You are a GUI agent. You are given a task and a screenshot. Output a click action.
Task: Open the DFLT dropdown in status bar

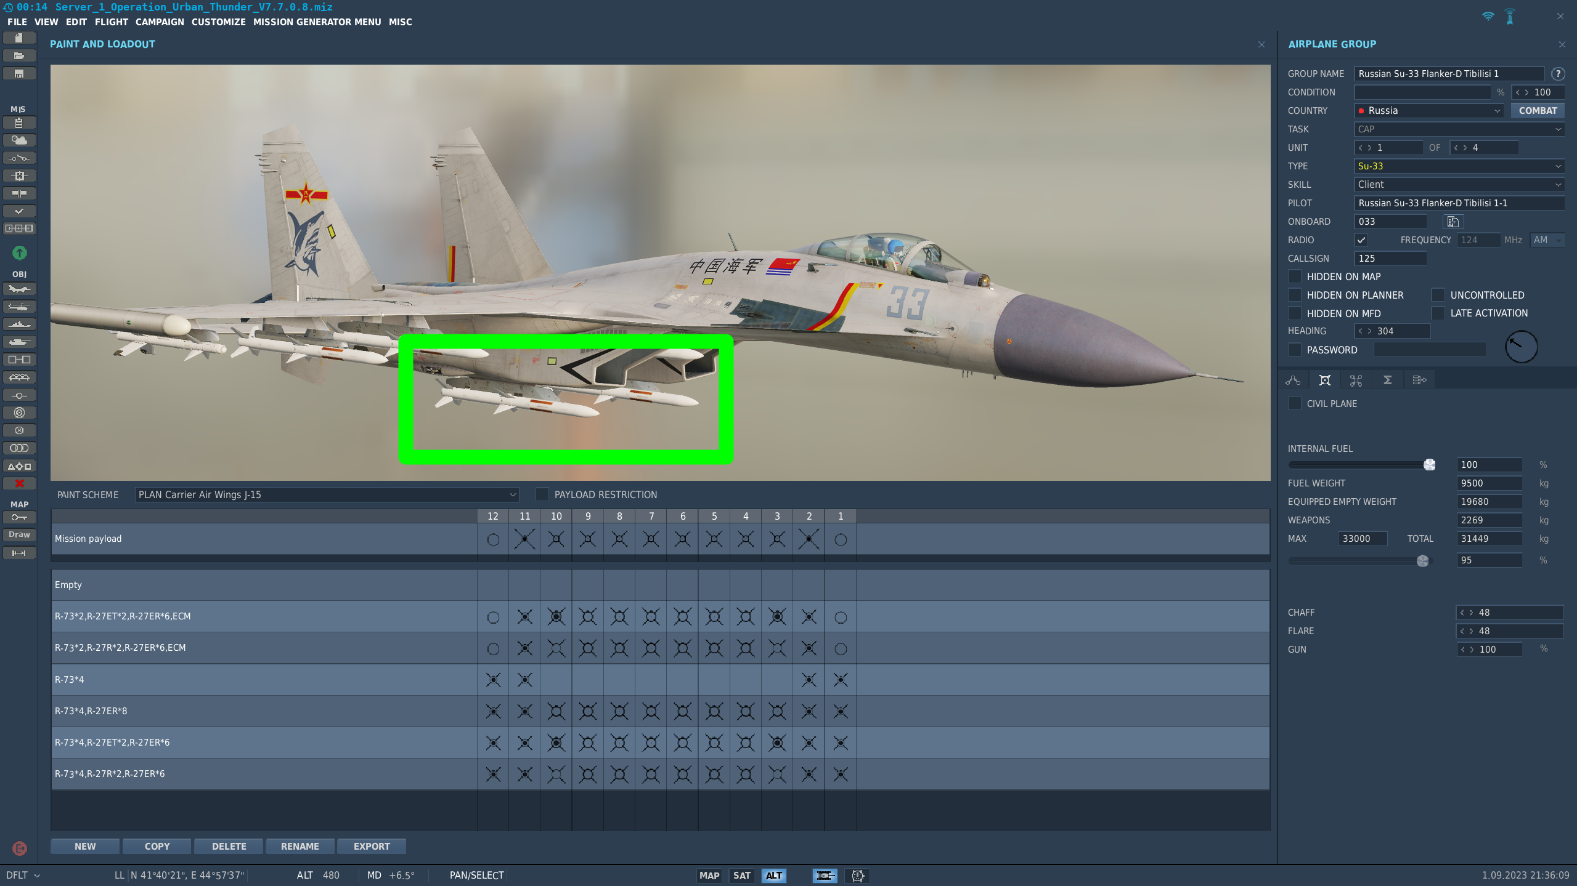23,876
